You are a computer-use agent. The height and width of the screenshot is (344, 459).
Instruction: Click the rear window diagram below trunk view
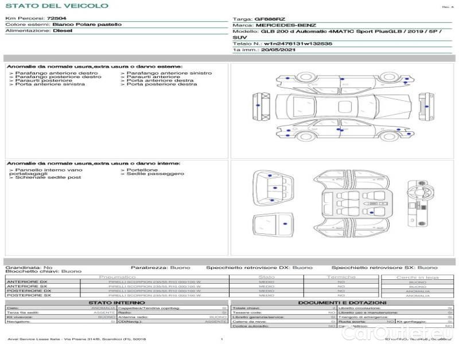tap(273, 225)
